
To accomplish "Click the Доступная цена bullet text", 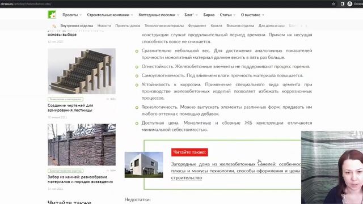I will point(227,126).
